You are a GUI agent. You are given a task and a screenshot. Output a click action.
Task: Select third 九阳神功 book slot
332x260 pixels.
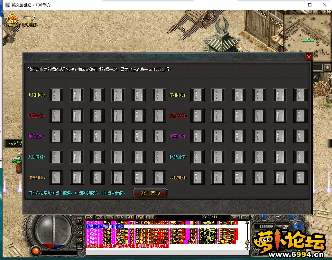tap(97, 95)
